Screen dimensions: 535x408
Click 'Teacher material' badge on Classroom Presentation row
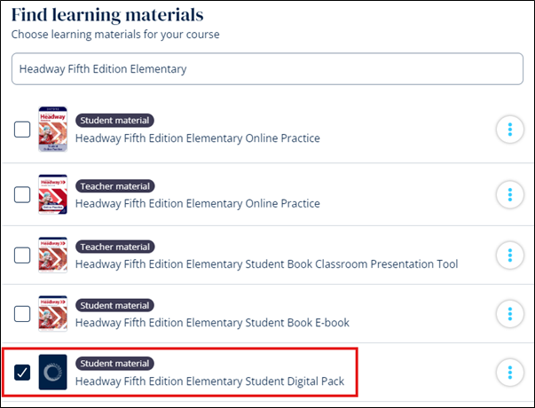coord(115,247)
